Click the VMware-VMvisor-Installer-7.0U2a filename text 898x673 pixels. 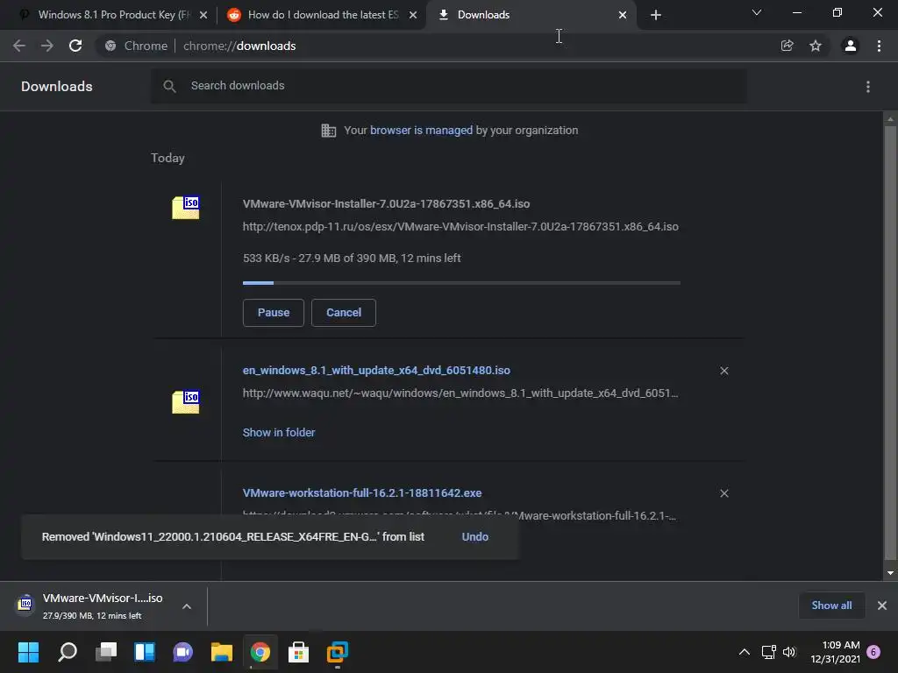386,203
